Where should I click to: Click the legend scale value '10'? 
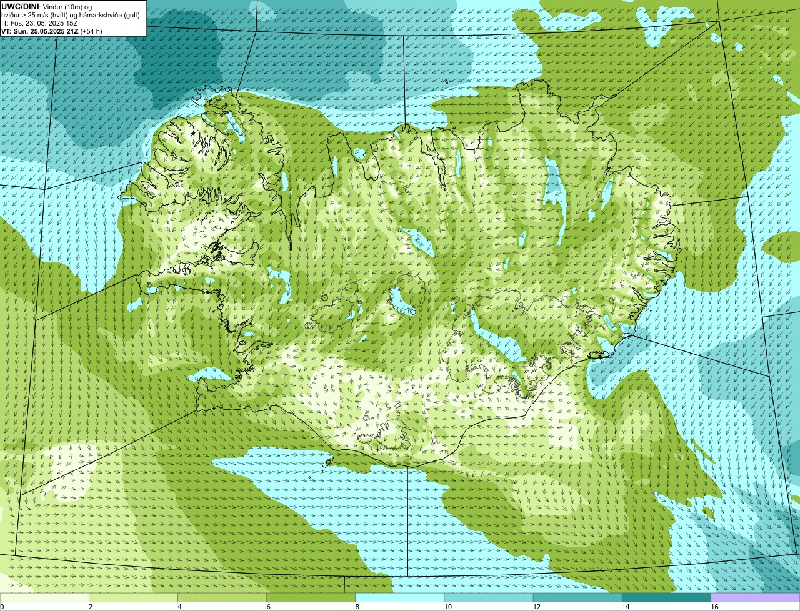[x=447, y=607]
